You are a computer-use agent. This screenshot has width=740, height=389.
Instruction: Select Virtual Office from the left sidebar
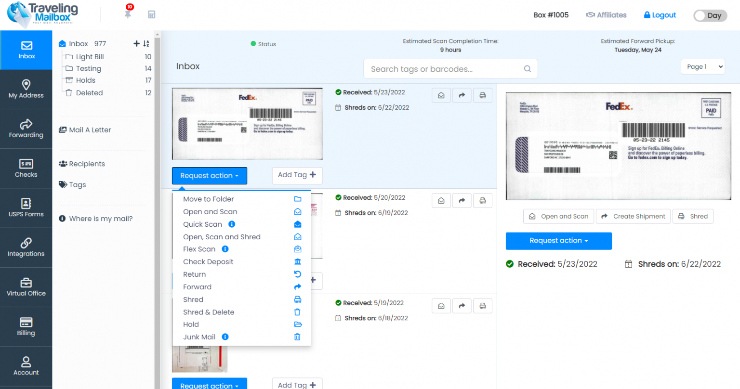tap(26, 287)
